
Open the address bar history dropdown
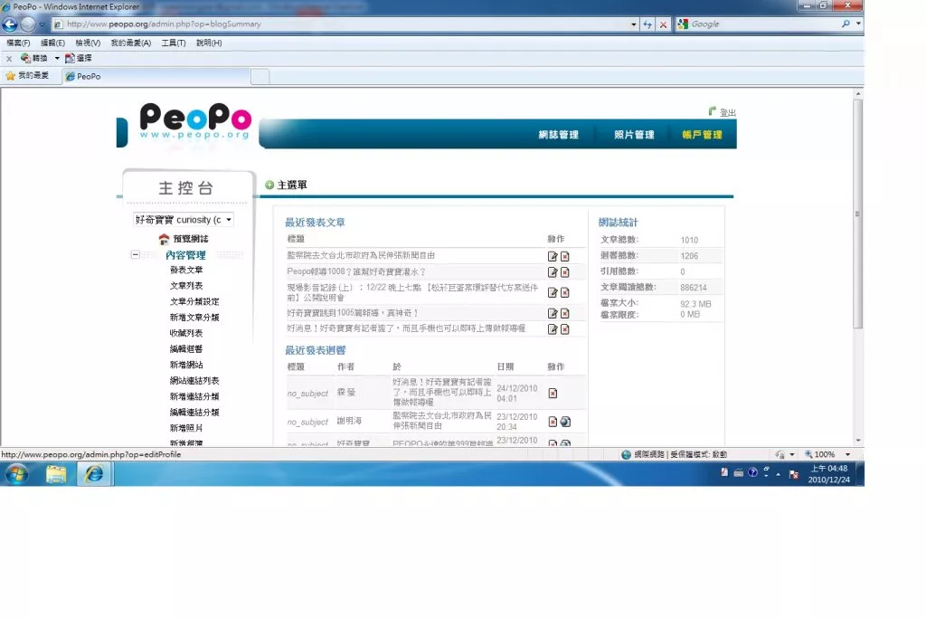point(634,24)
